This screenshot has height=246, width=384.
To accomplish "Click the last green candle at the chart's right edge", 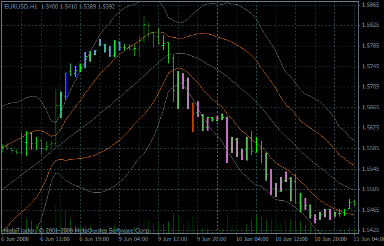I will tap(354, 203).
